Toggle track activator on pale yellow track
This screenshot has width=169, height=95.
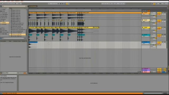pos(159,20)
